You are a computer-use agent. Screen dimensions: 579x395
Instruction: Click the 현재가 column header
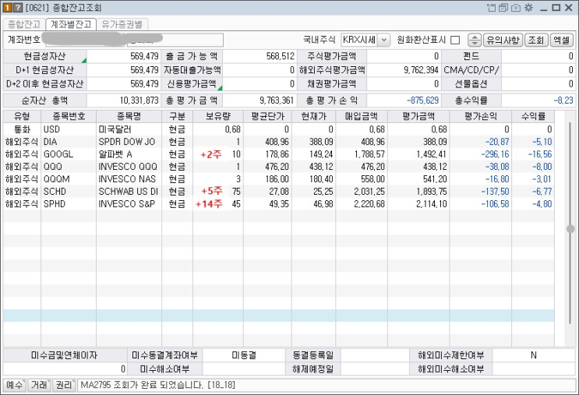313,117
